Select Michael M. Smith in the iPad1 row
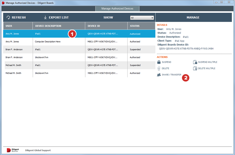The width and height of the screenshot is (235, 155). [13, 65]
